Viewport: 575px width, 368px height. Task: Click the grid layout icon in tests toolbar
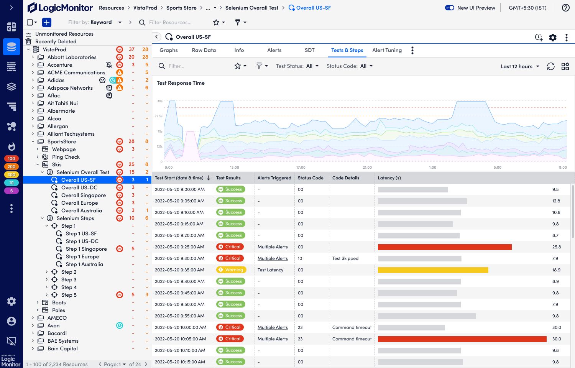point(565,66)
